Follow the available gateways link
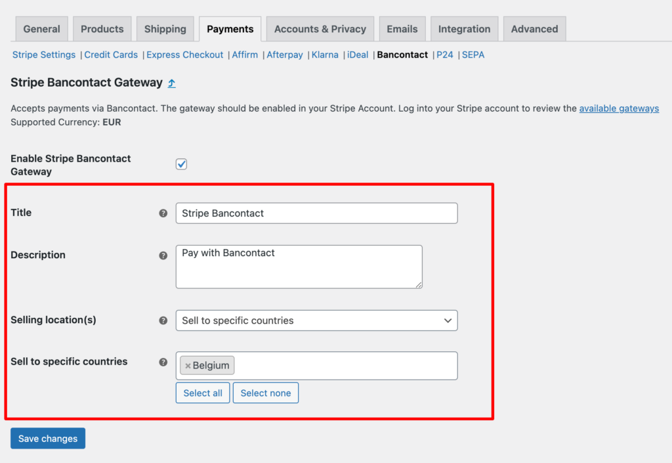672x463 pixels. [619, 108]
